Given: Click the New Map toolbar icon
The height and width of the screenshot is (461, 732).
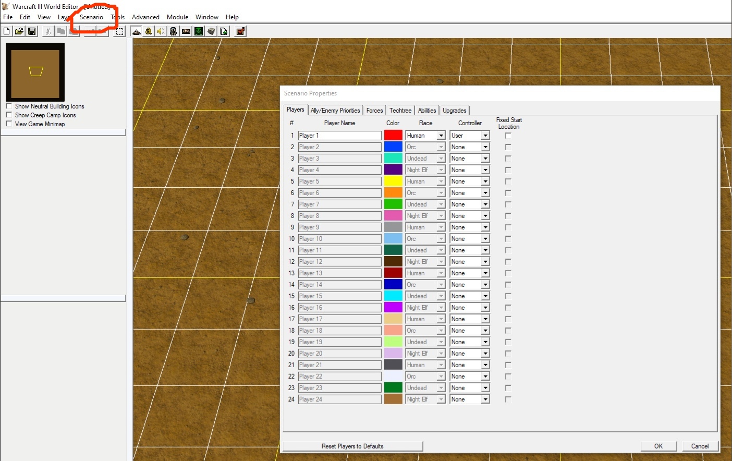Looking at the screenshot, I should pos(7,31).
